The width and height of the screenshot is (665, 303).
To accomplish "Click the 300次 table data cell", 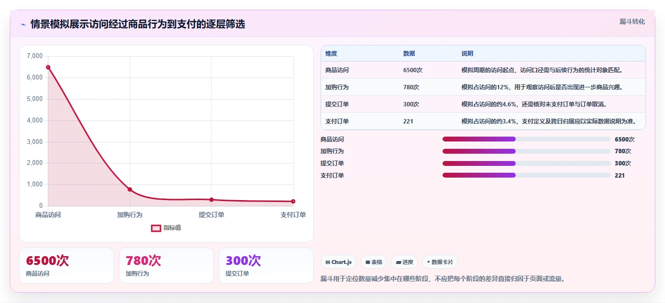I will coord(411,104).
